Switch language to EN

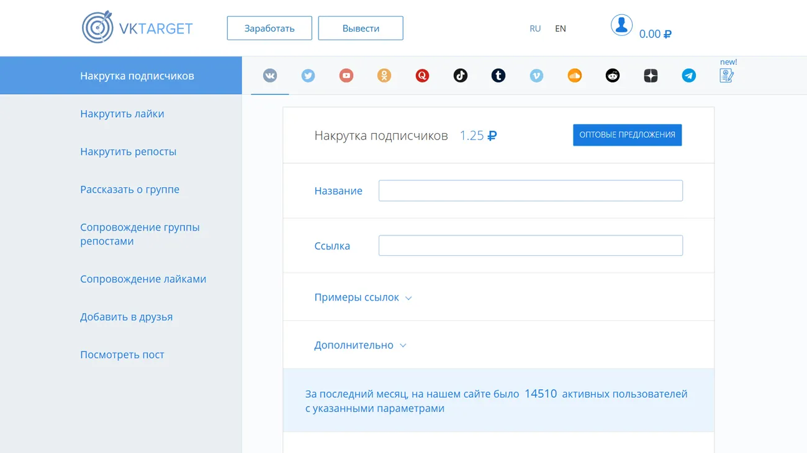(x=561, y=29)
